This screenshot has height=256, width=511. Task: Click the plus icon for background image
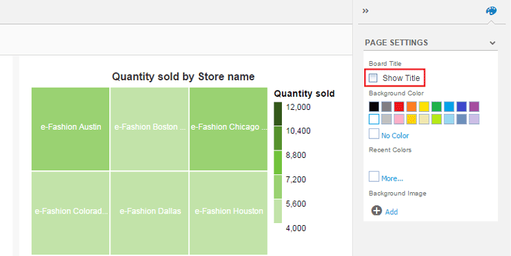pos(377,211)
